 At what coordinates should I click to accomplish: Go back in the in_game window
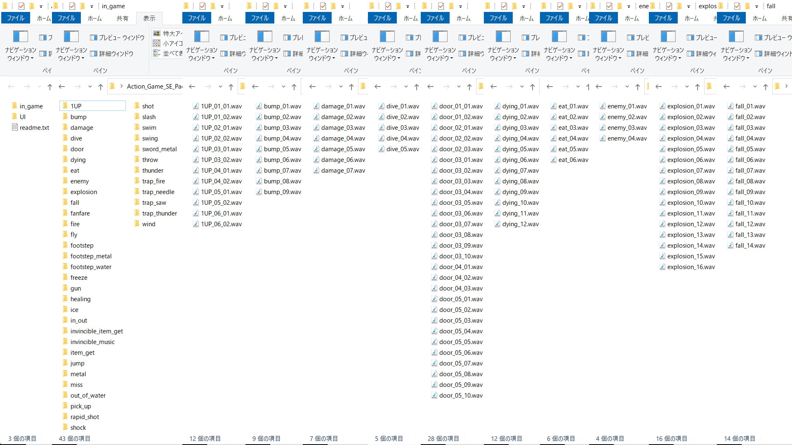pos(62,87)
